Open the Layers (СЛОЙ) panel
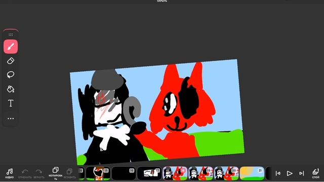The width and height of the screenshot is (324, 182). pyautogui.click(x=315, y=173)
